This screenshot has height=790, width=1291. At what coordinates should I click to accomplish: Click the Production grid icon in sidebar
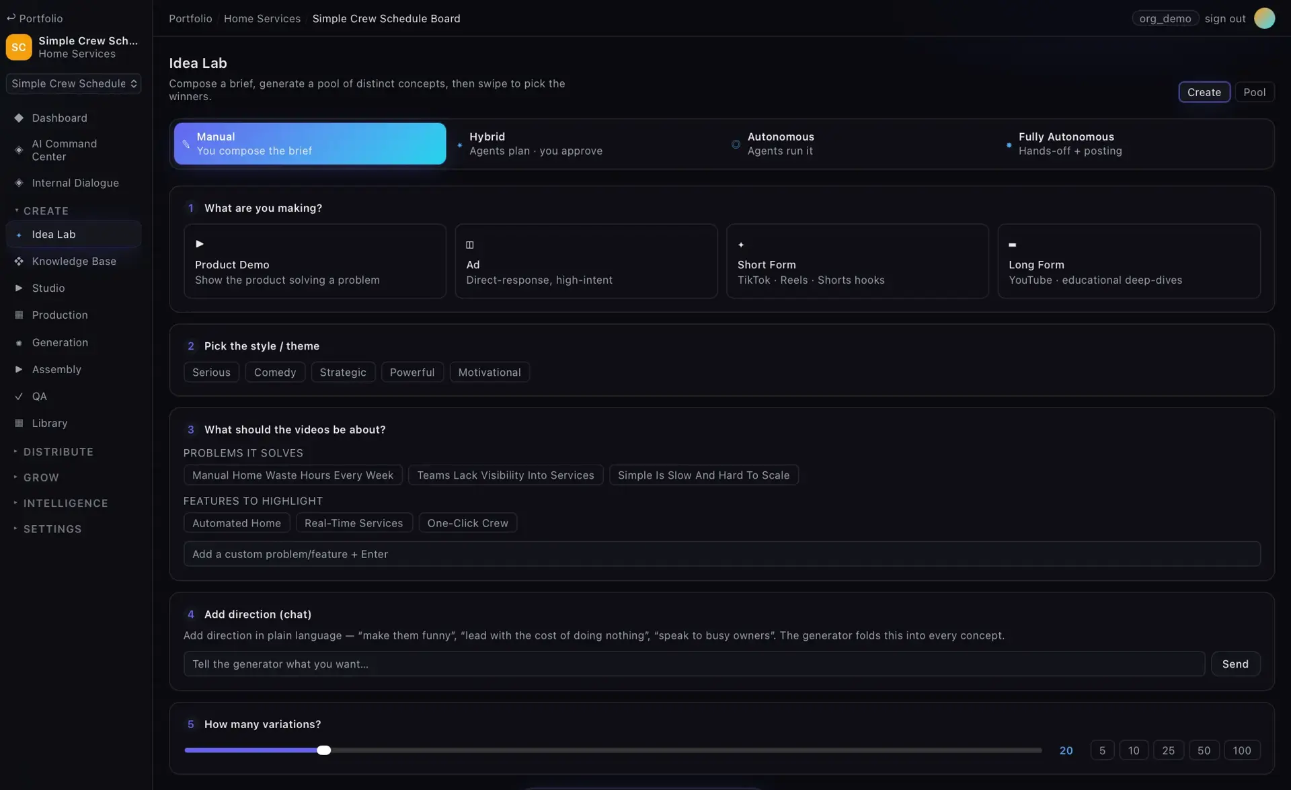click(x=19, y=315)
